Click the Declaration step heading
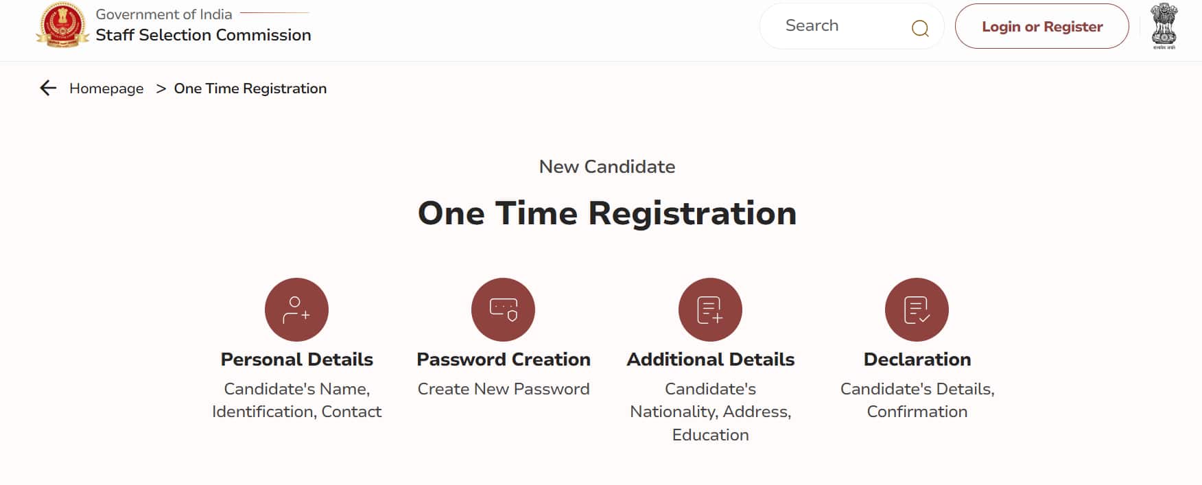This screenshot has height=485, width=1202. [x=917, y=359]
